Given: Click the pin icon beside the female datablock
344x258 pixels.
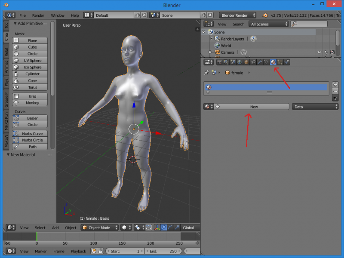Looking at the screenshot, I should point(206,73).
